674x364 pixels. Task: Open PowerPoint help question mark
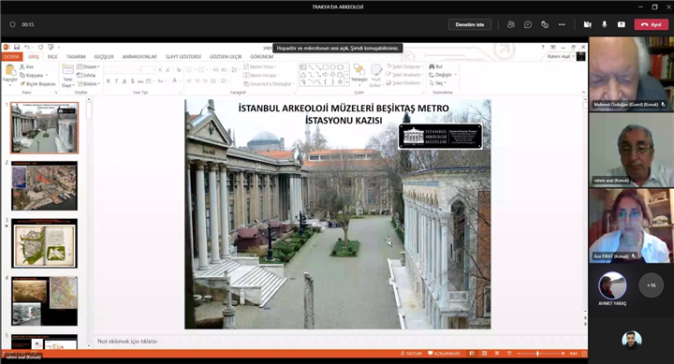[x=542, y=47]
